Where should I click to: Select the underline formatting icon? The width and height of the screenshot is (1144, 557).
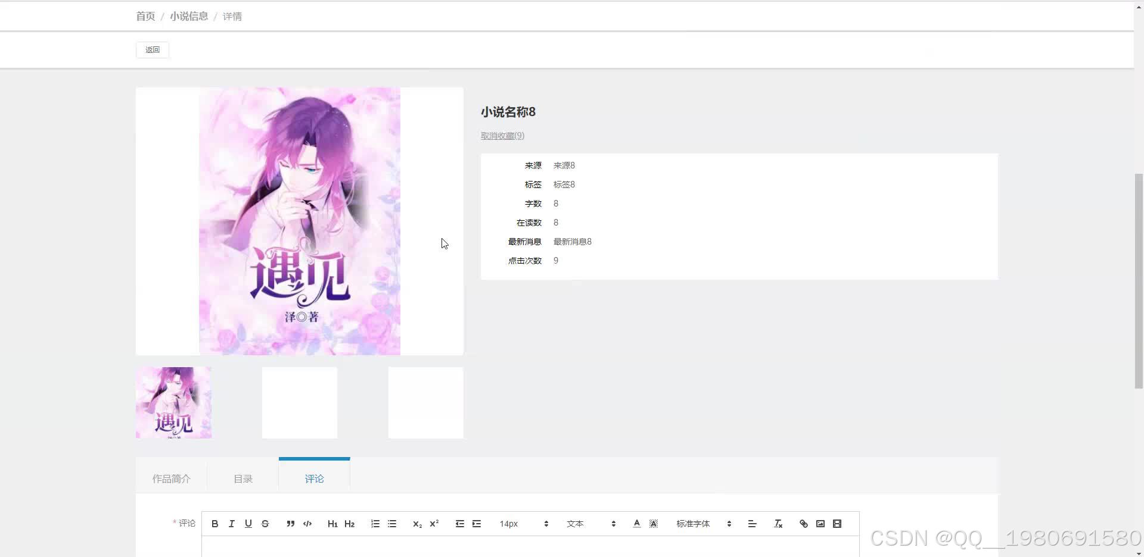pos(248,524)
